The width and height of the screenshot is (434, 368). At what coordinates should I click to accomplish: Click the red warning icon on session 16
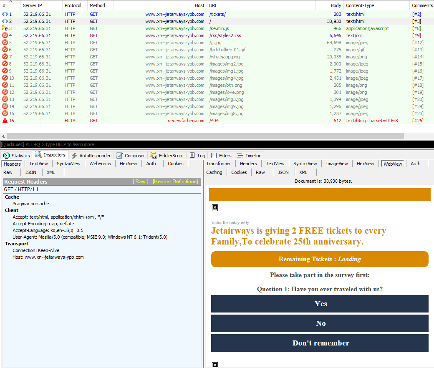coord(5,121)
